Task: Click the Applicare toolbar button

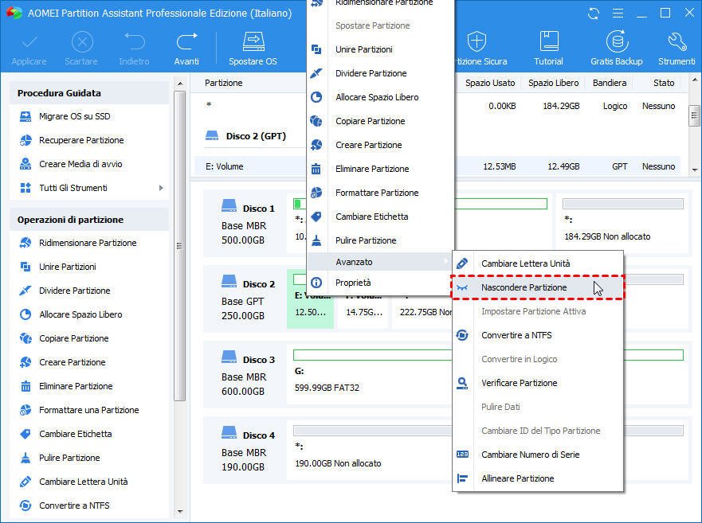Action: coord(29,49)
